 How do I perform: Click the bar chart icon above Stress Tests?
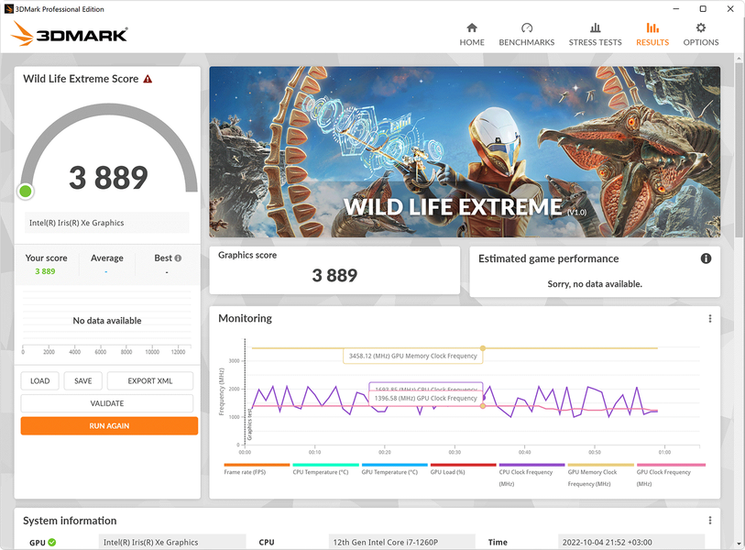point(596,27)
